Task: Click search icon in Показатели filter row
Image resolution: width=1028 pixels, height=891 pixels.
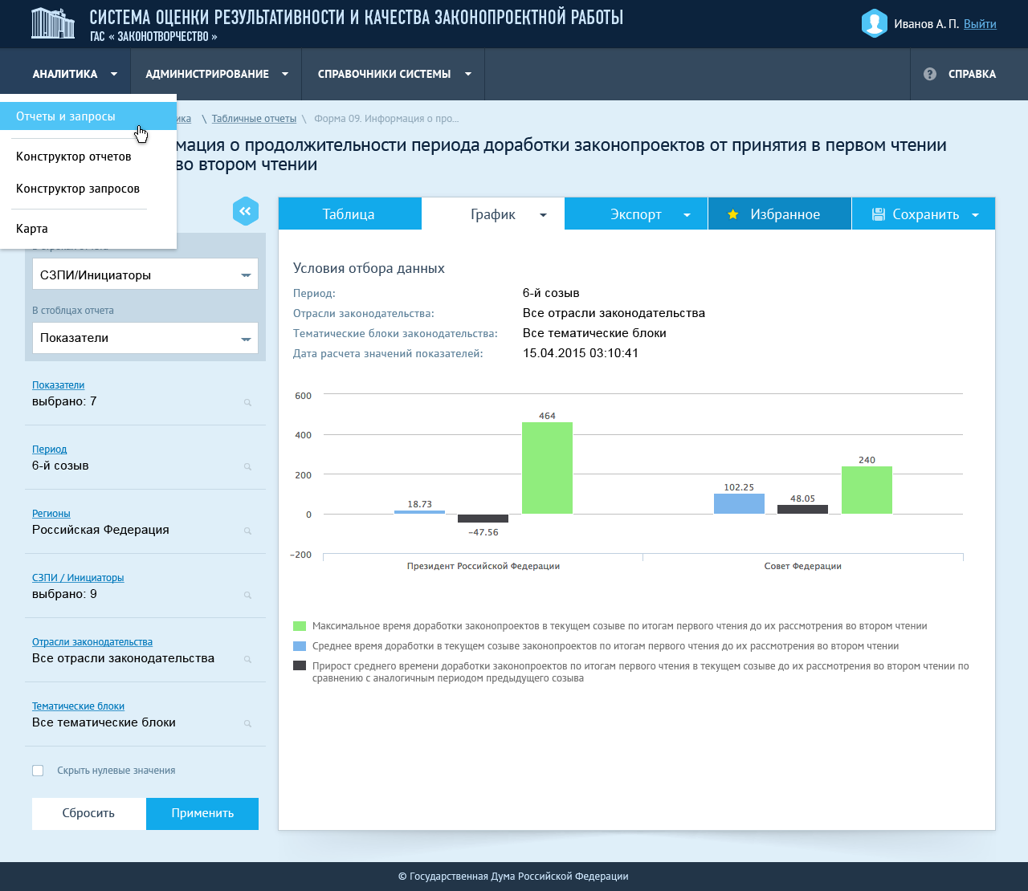Action: 248,403
